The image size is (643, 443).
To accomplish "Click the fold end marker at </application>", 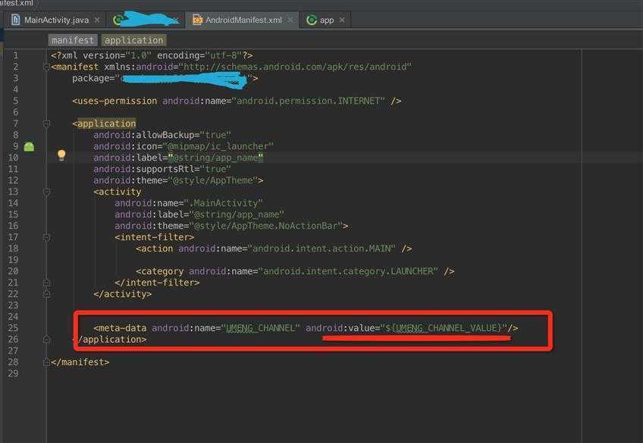I will [46, 339].
